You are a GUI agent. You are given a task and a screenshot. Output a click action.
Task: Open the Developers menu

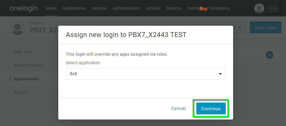pos(219,8)
